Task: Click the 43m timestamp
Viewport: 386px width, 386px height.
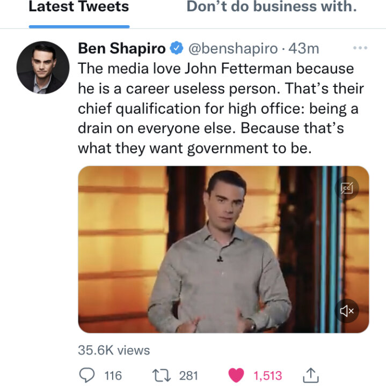Action: point(304,48)
